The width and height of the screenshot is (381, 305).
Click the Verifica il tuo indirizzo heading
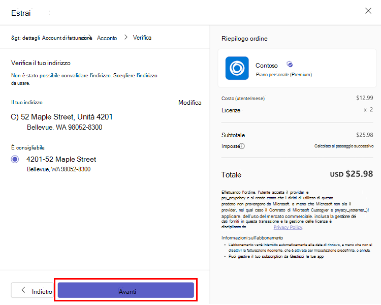coord(41,63)
